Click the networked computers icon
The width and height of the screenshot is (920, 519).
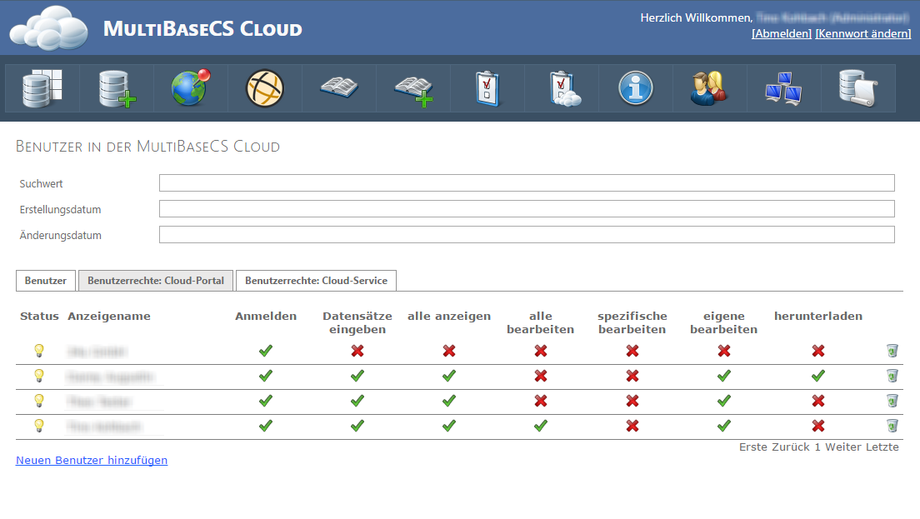pyautogui.click(x=783, y=88)
